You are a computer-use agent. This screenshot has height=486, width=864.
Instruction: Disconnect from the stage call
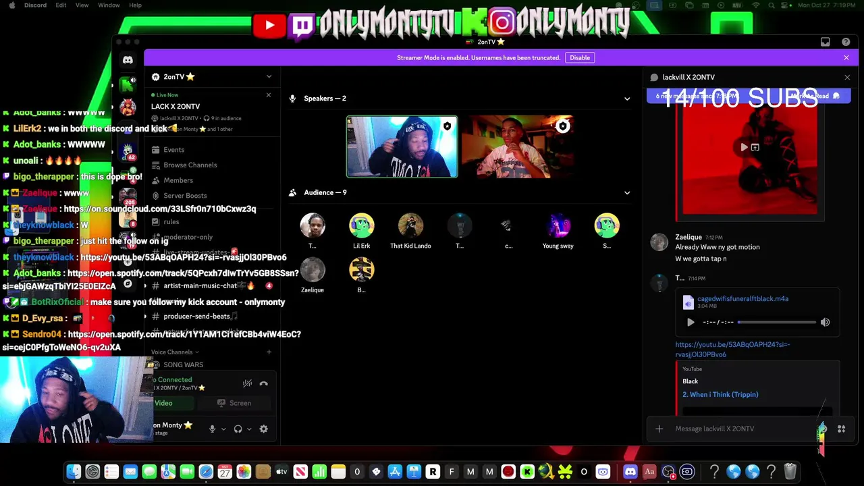[x=264, y=383]
